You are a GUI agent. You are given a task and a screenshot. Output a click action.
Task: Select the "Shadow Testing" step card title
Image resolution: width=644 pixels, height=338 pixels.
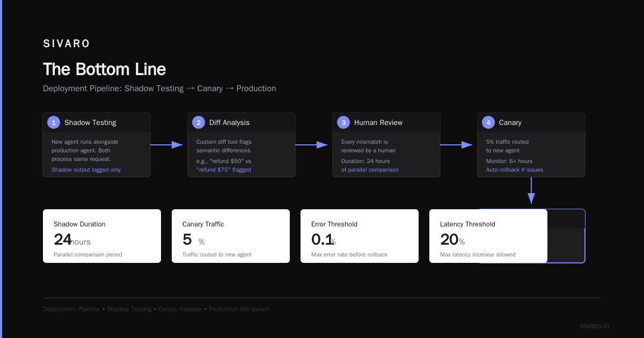coord(90,122)
